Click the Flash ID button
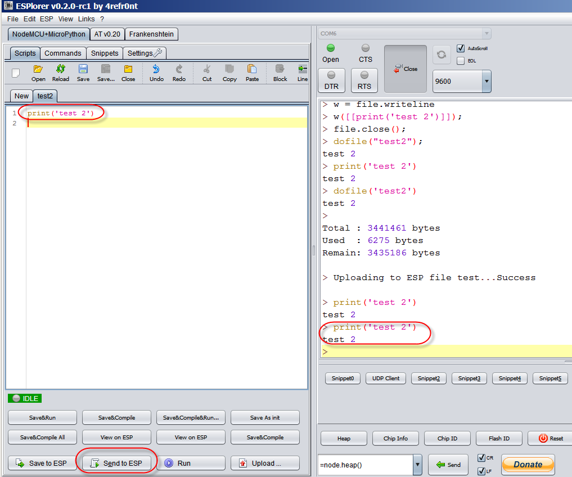Screen dimensions: 572x477 click(x=499, y=438)
